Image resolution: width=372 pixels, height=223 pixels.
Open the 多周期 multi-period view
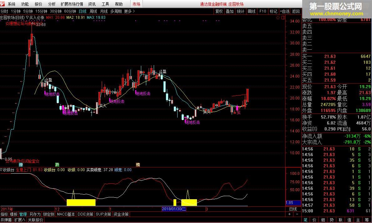116,11
